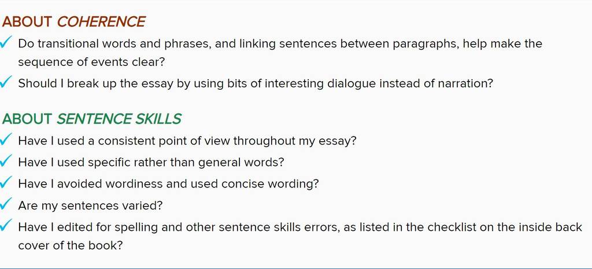Click the checkmark beside "Have I edited for spelling"
Image resolution: width=592 pixels, height=269 pixels.
point(6,225)
